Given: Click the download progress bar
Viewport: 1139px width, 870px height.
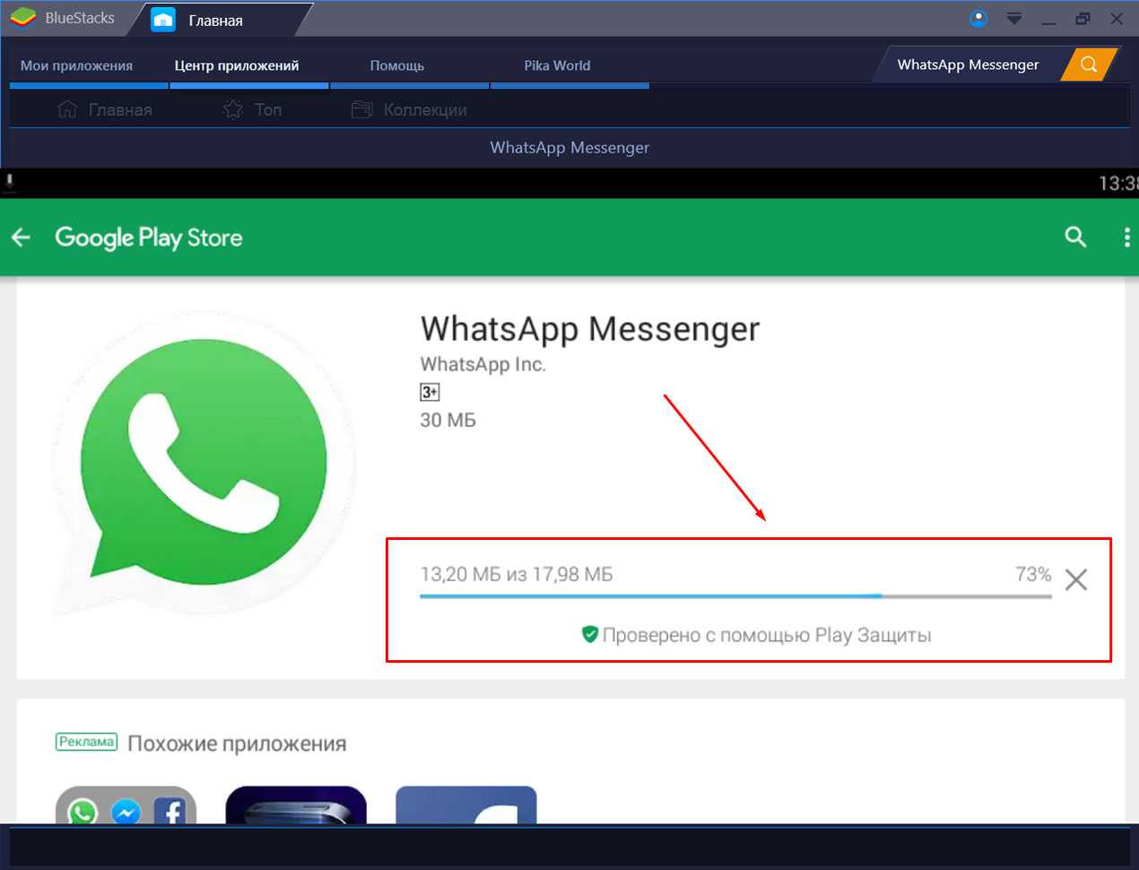Looking at the screenshot, I should point(735,596).
